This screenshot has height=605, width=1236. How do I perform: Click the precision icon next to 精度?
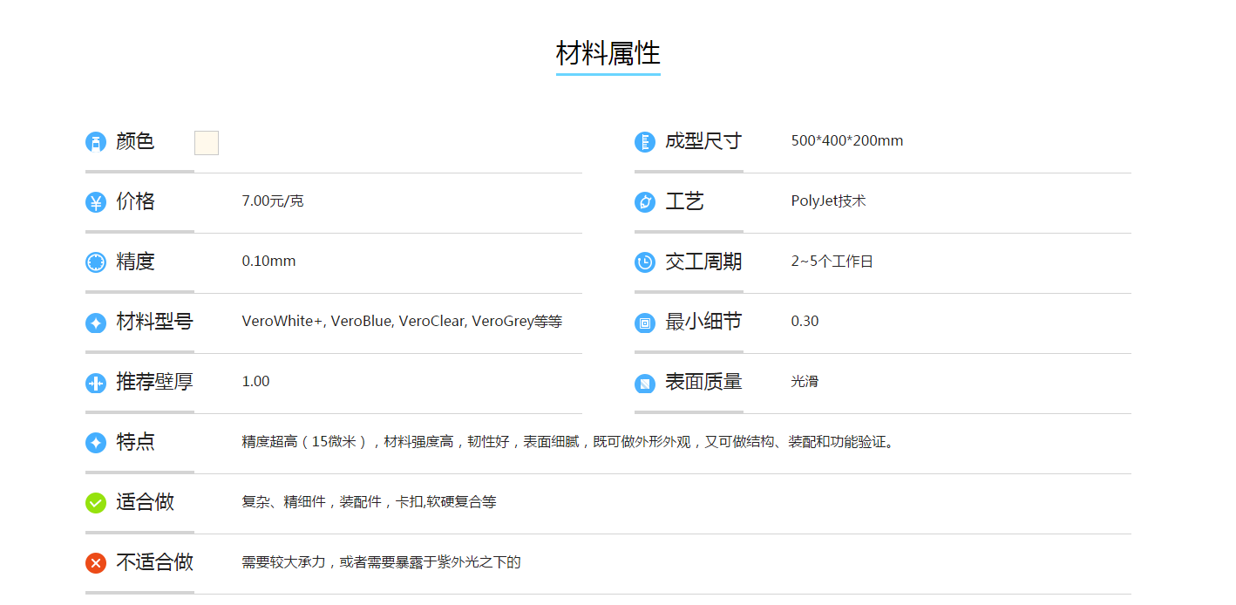click(96, 262)
